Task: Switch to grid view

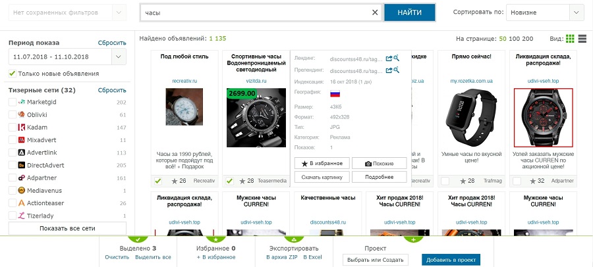Action: point(570,39)
